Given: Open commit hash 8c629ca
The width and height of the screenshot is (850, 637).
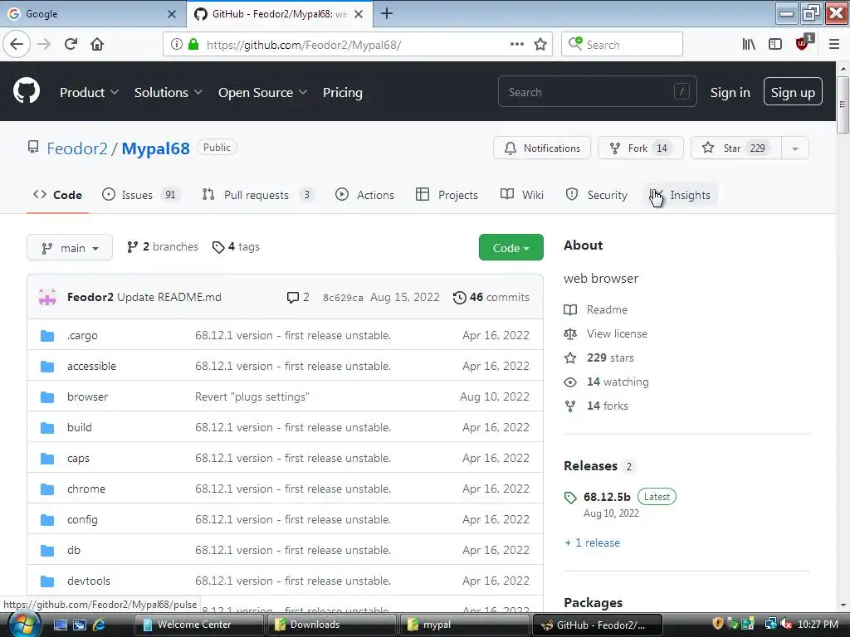Looking at the screenshot, I should coord(343,298).
